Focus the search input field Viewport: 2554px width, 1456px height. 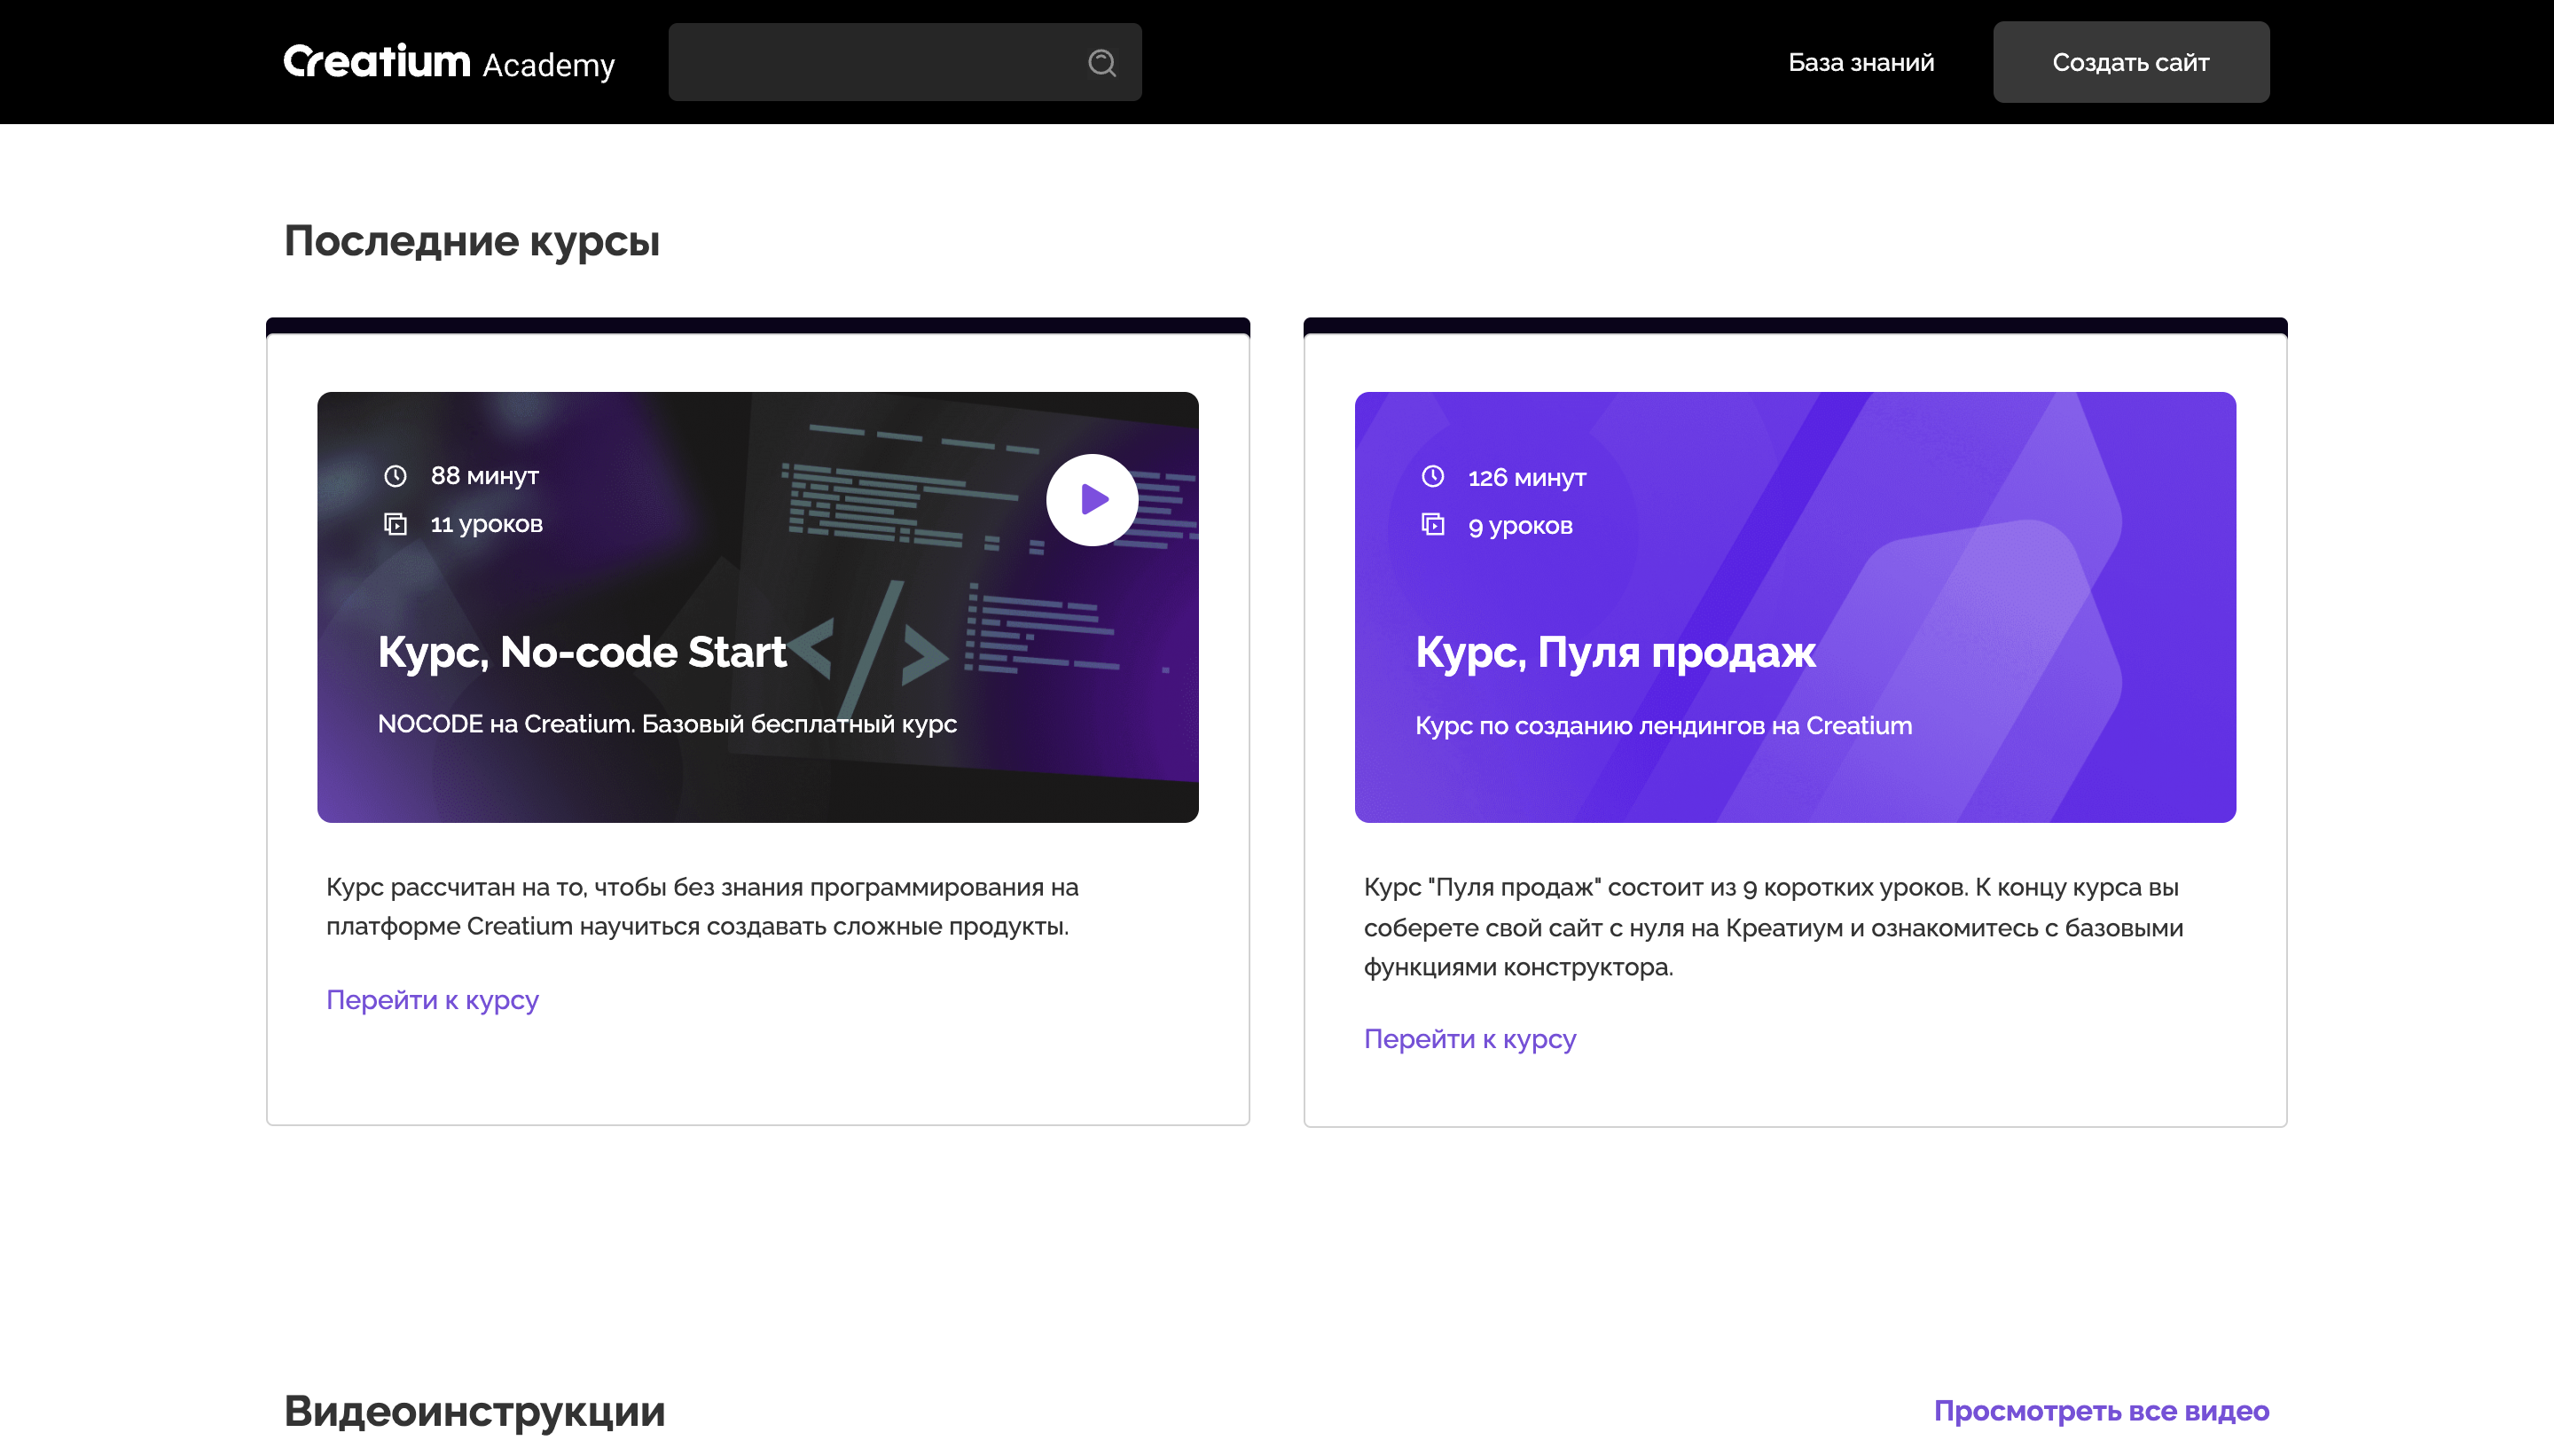tap(904, 62)
